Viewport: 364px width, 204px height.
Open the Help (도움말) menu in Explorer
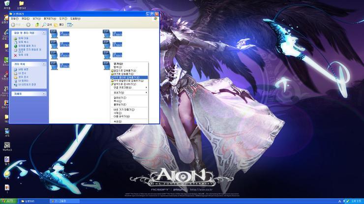[x=75, y=19]
